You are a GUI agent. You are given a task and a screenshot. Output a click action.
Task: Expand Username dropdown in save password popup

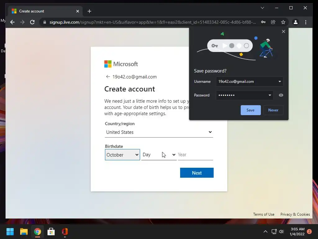[x=280, y=82]
